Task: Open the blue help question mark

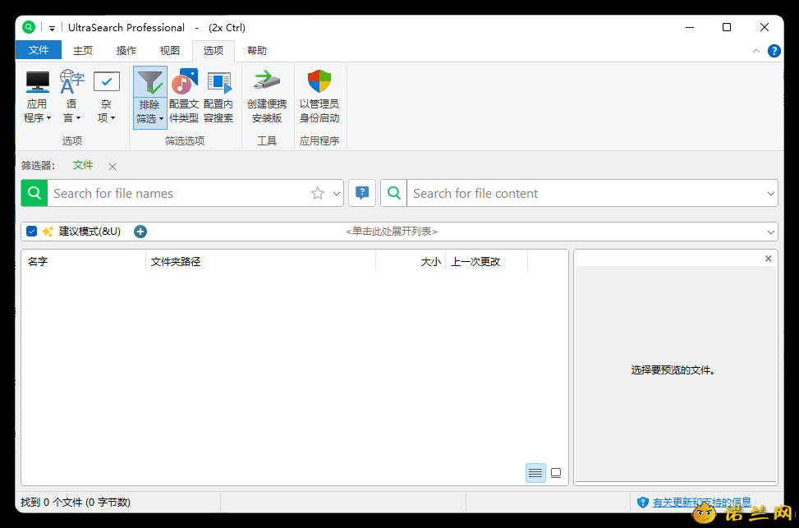Action: [774, 51]
